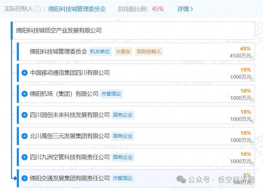Expand 绵阳交通发展集团有限责任公司 plus icon
This screenshot has height=190, width=263.
(24, 178)
